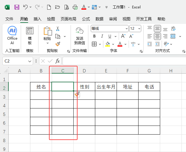Screen dimensions: 186x152
Task: Customize Quick Access Toolbar dropdown
Action: 106,7
